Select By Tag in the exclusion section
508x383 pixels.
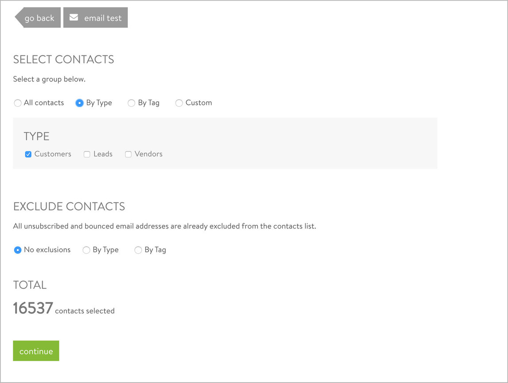(x=138, y=250)
